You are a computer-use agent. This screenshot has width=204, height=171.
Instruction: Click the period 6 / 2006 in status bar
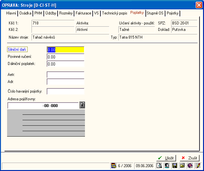(125, 166)
